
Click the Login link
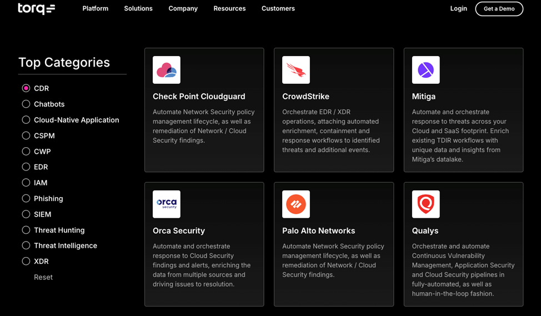(459, 8)
